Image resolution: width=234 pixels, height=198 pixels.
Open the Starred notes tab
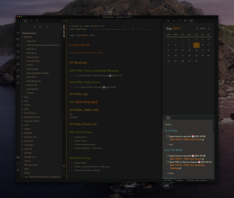click(x=37, y=21)
